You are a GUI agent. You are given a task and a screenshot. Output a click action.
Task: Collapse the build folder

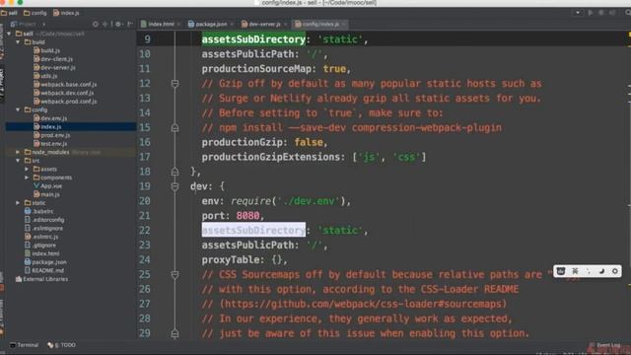[18, 41]
